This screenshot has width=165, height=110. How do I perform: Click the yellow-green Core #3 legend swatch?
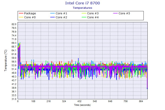[84, 13]
